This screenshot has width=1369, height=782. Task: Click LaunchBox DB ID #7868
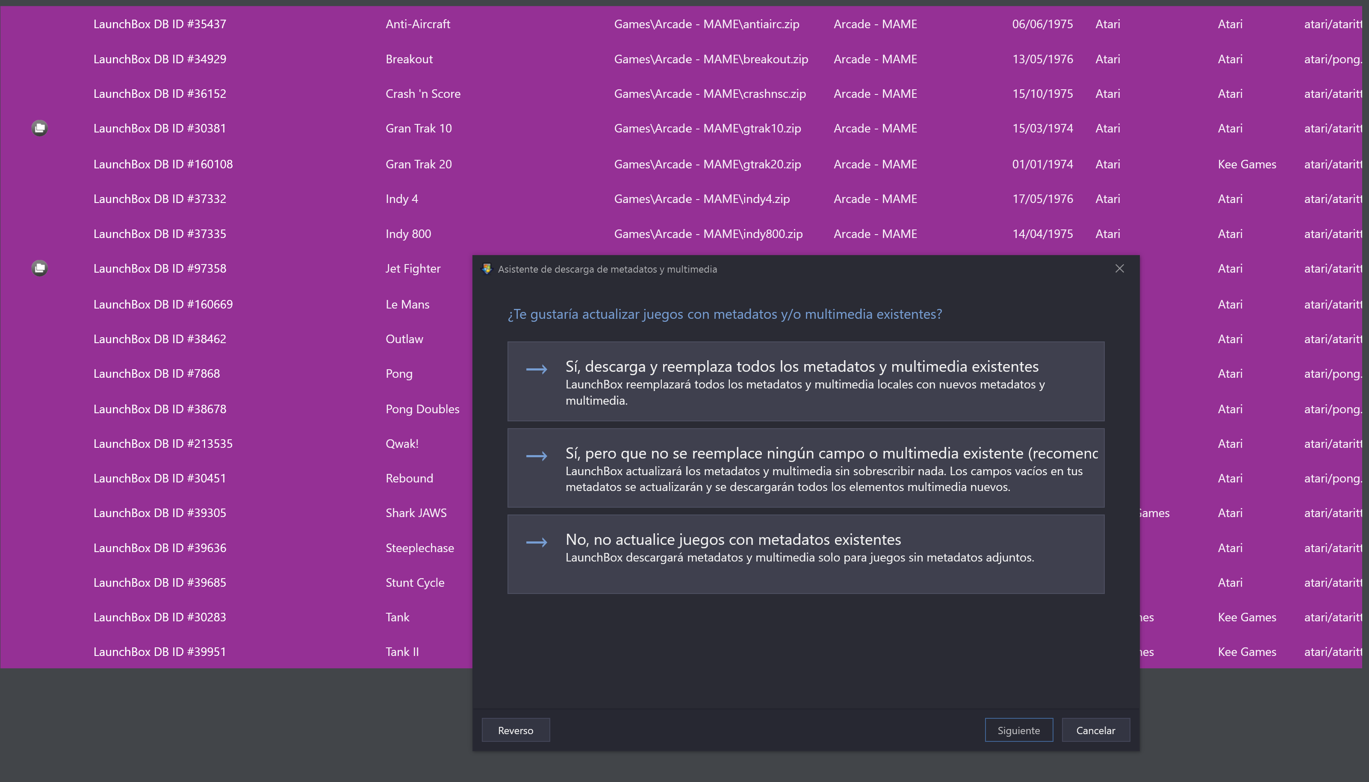[156, 374]
